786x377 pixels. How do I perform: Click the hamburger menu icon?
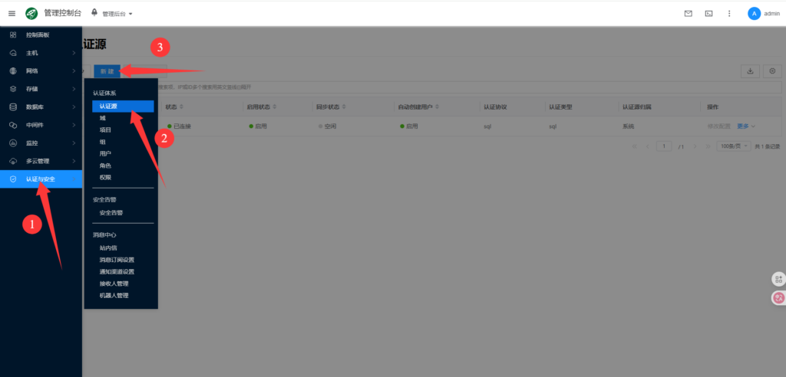tap(12, 13)
